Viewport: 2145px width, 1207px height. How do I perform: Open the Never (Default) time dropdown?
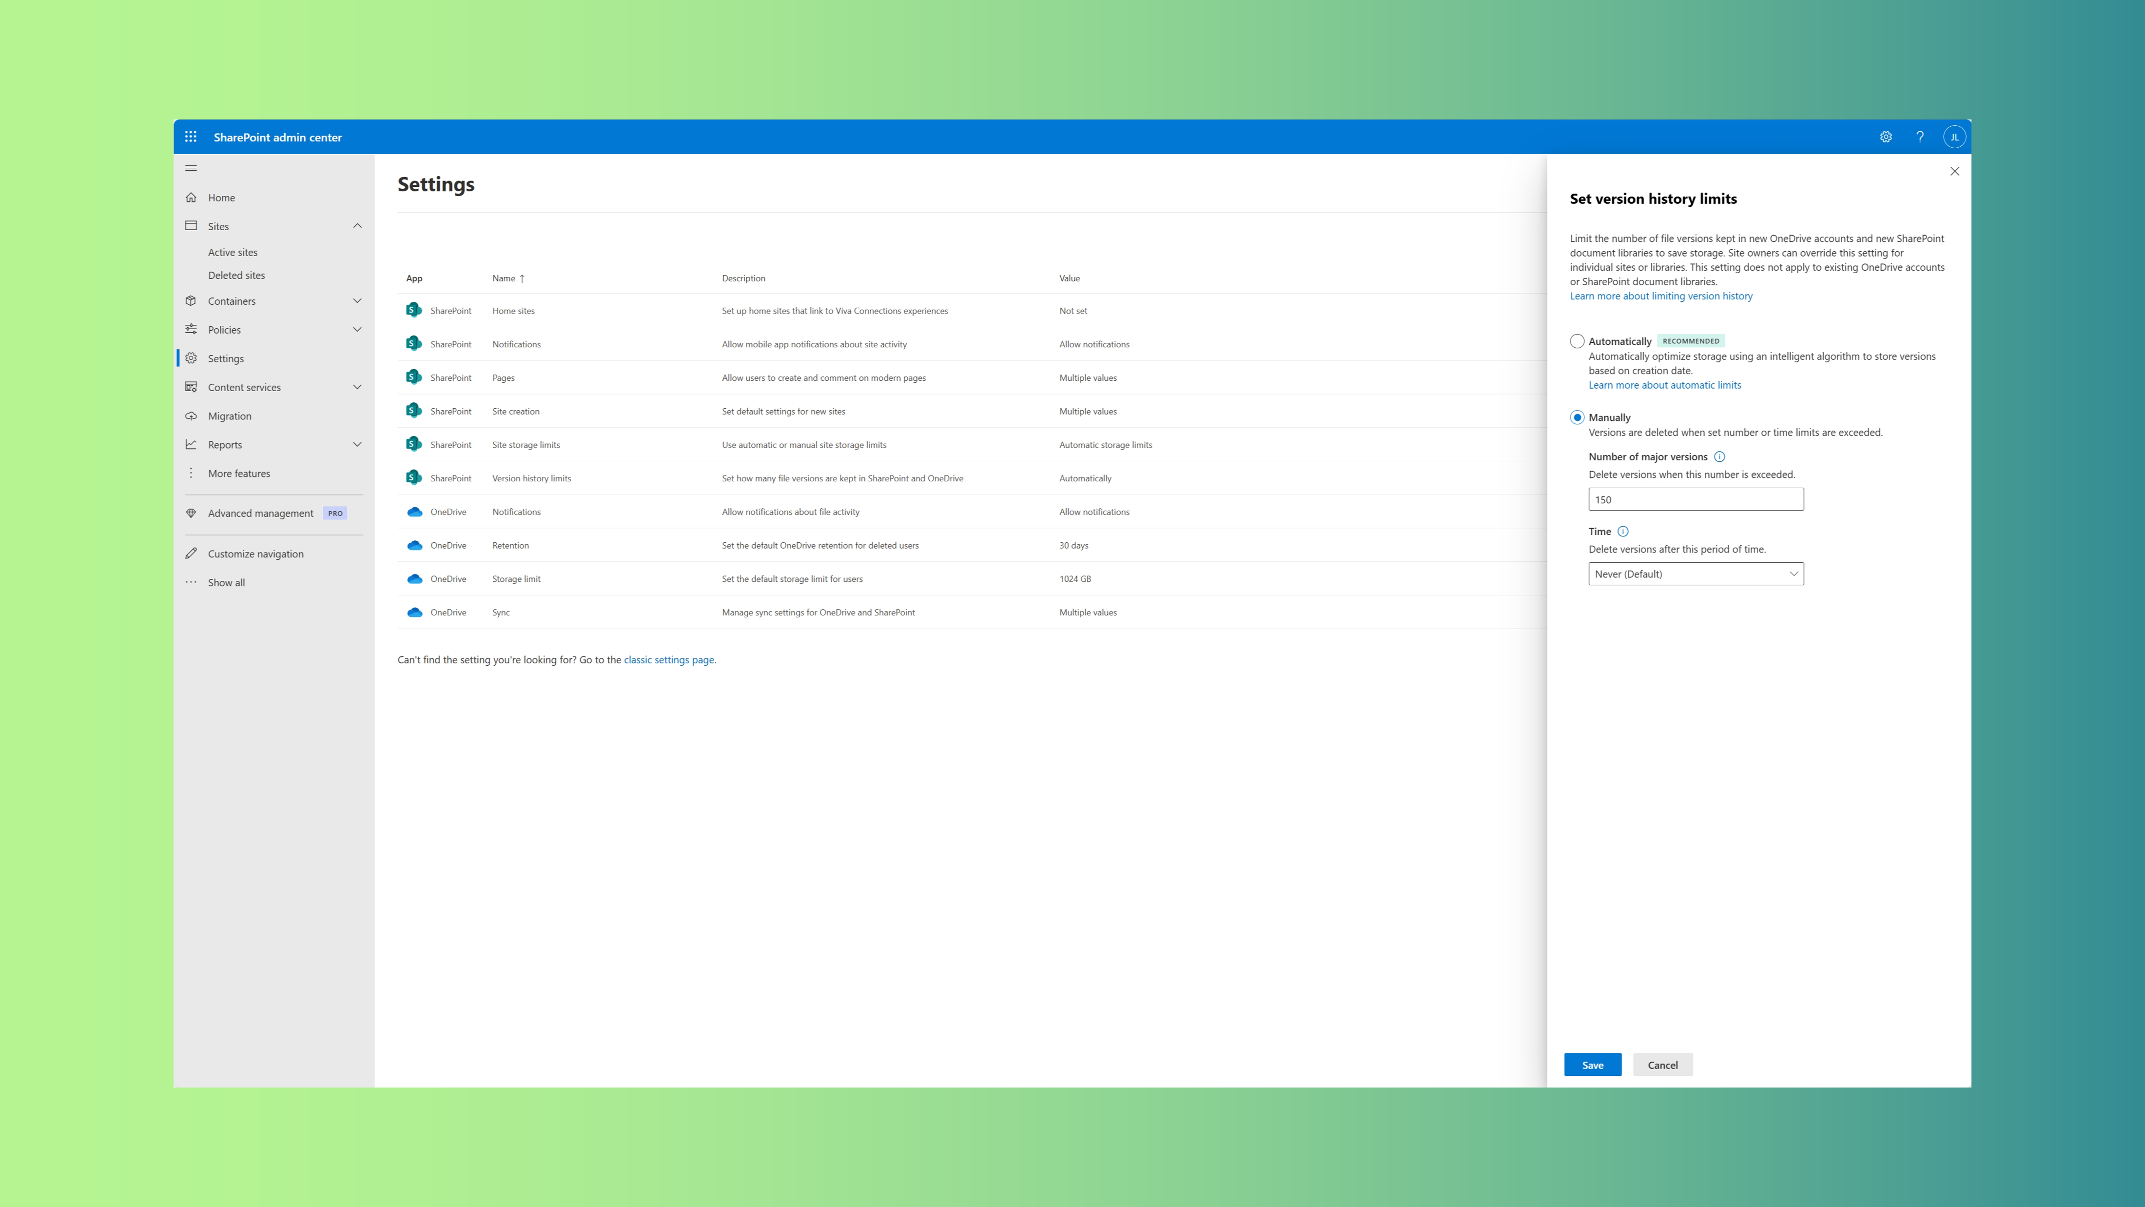coord(1696,573)
